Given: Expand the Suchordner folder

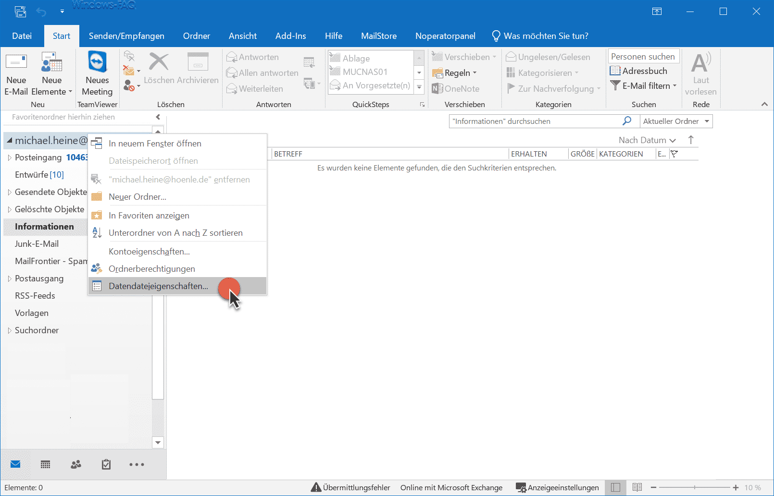Looking at the screenshot, I should (x=9, y=330).
